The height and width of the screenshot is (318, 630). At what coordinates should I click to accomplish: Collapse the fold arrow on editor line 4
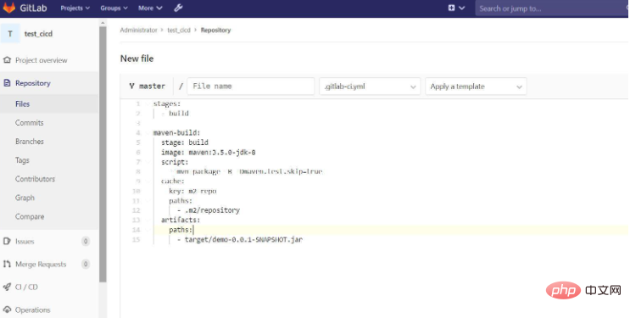tap(148, 132)
